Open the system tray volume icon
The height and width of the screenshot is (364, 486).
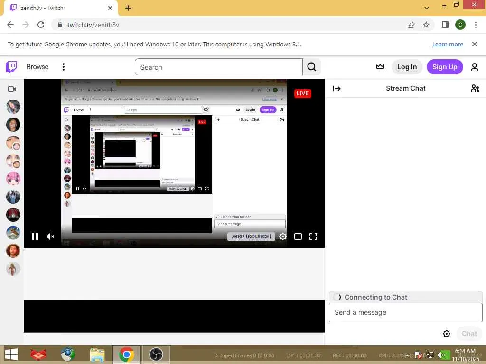[x=441, y=355]
